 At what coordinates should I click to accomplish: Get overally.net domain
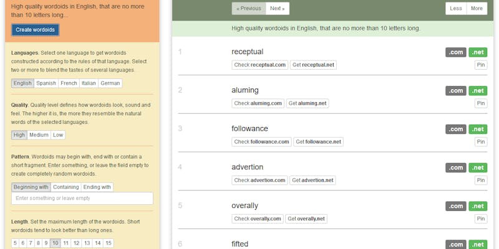[306, 218]
